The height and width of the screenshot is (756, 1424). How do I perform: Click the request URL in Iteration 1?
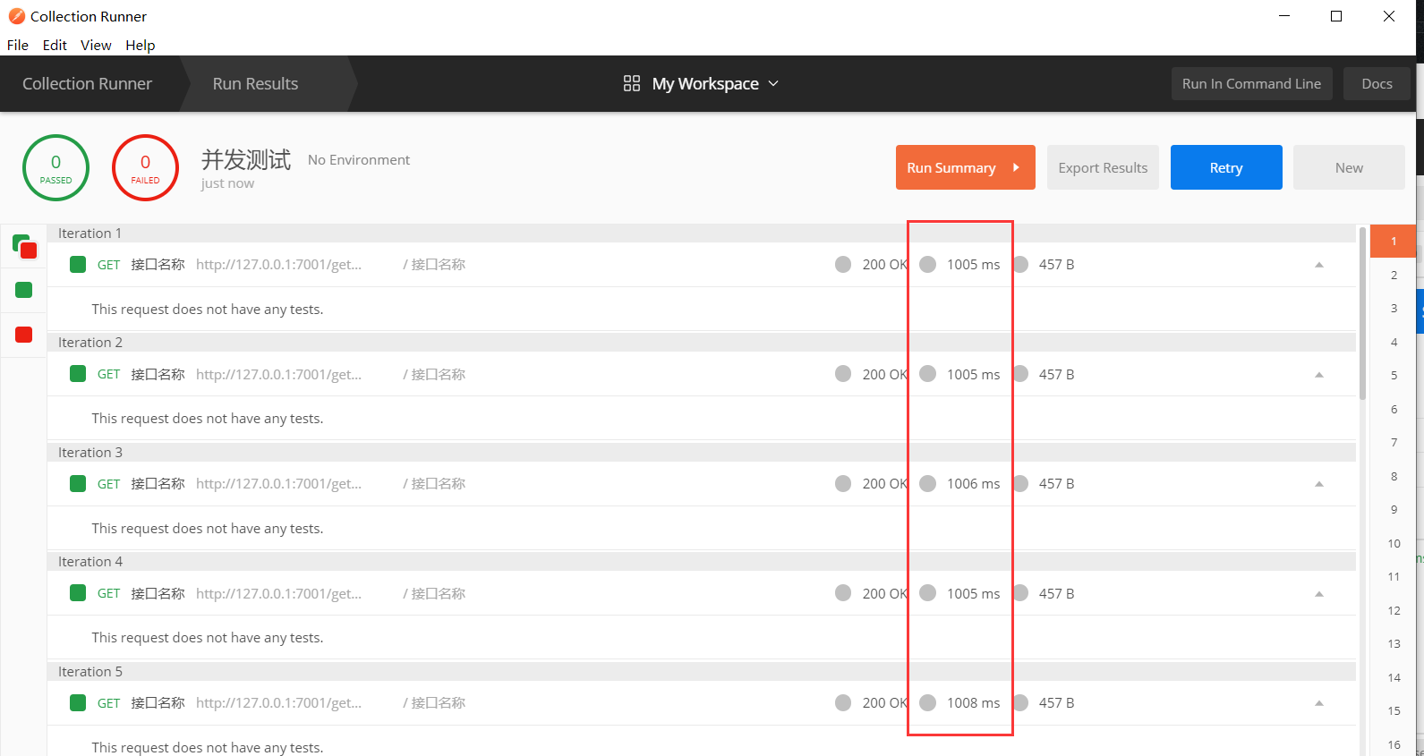[279, 264]
